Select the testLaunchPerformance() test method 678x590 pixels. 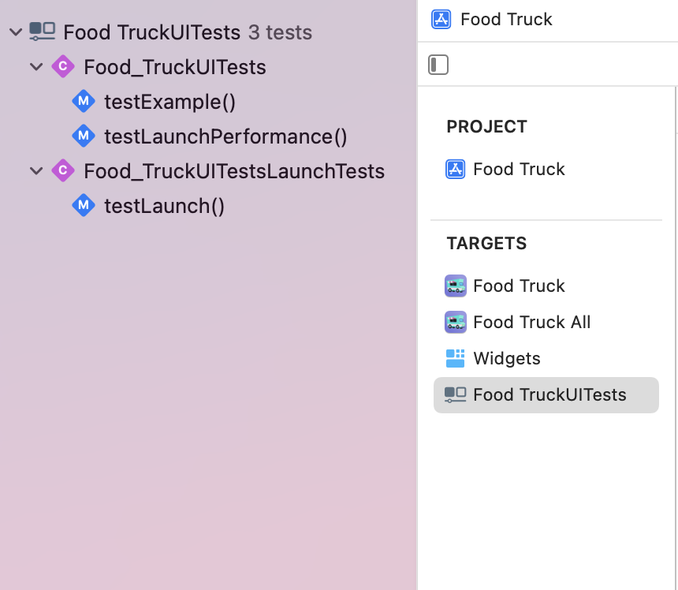[x=225, y=136]
